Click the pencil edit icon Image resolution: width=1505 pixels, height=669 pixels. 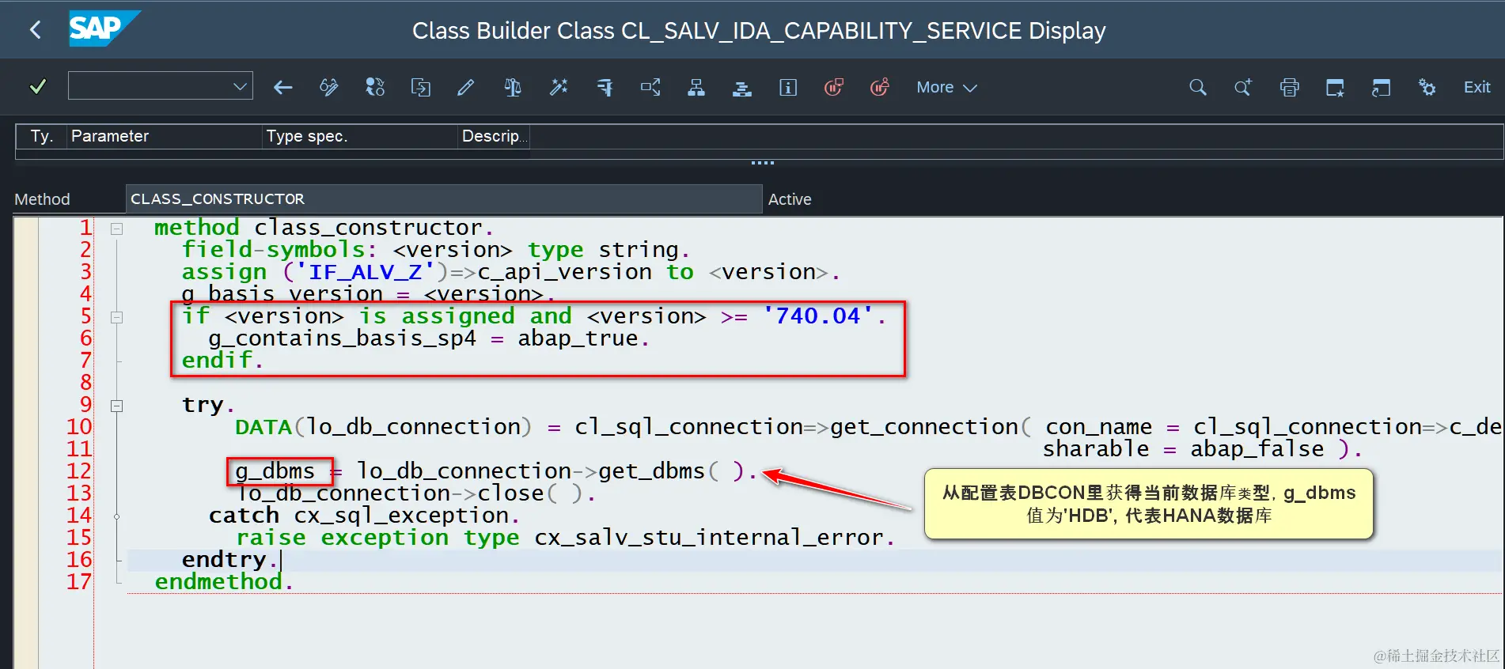[x=466, y=87]
